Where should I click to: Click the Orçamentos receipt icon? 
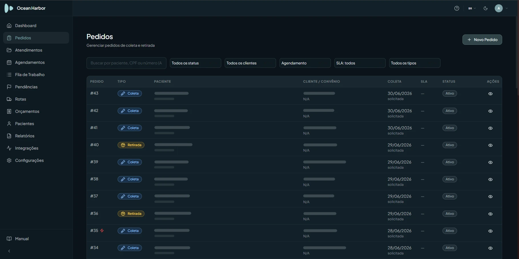[9, 111]
